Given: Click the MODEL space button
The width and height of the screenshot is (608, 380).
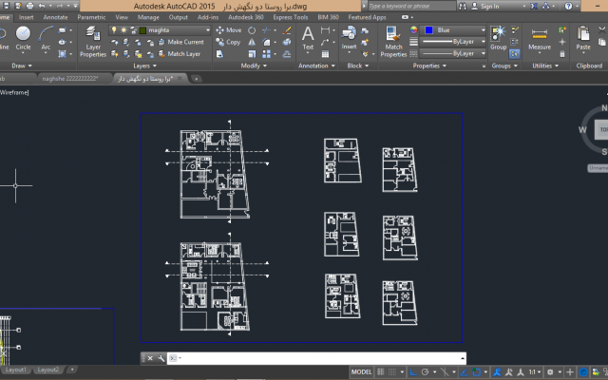Looking at the screenshot, I should point(361,371).
